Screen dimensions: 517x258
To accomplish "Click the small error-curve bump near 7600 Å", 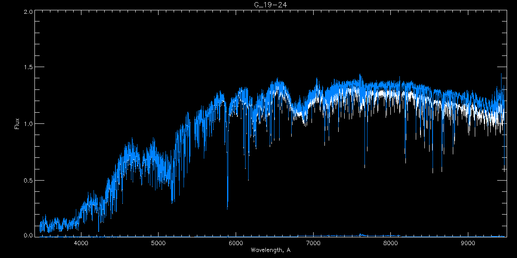I will point(361,235).
